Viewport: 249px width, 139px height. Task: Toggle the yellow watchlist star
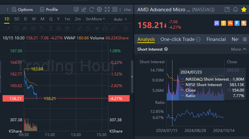(x=244, y=9)
